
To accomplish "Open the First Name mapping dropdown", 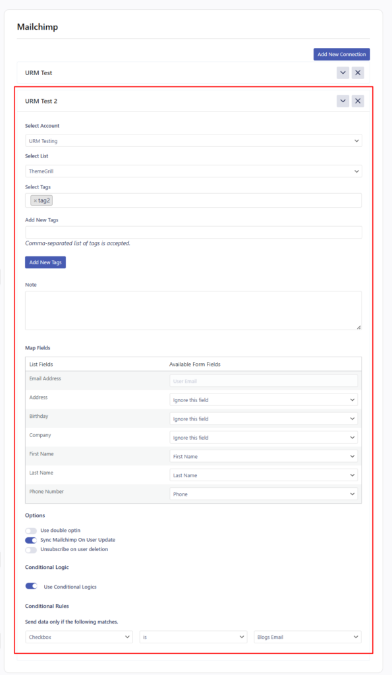I will point(264,457).
